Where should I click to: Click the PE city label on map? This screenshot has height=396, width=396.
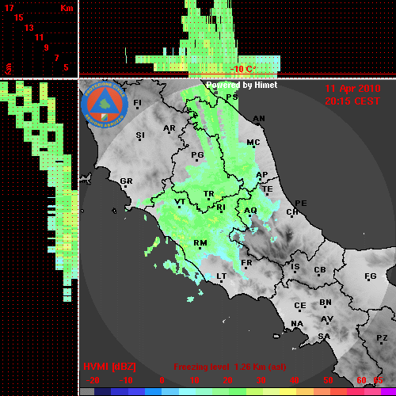(x=301, y=204)
